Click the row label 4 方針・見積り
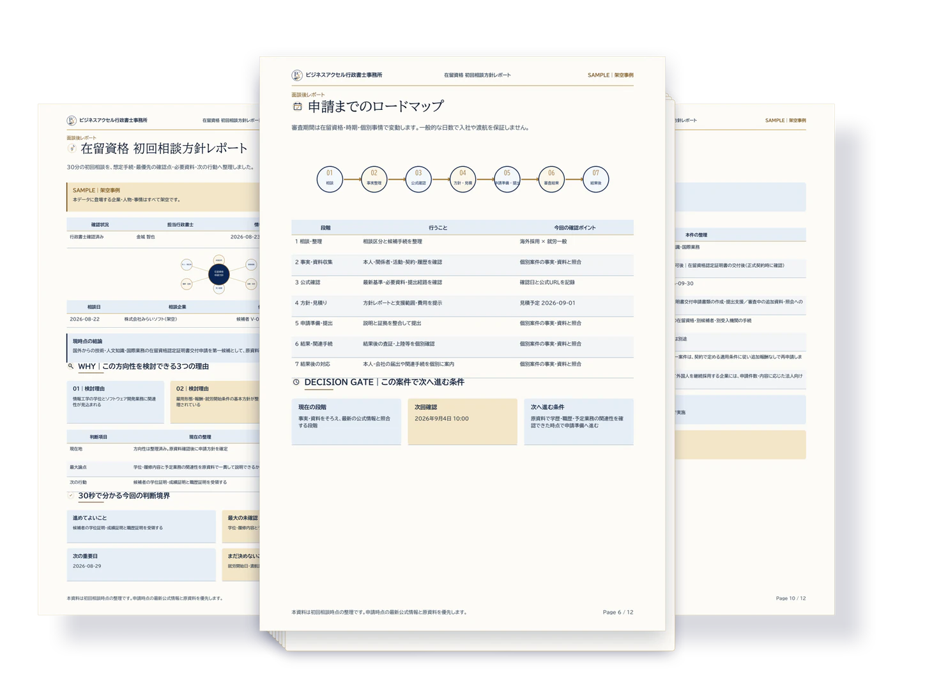Screen dimensions: 925x694 click(310, 303)
